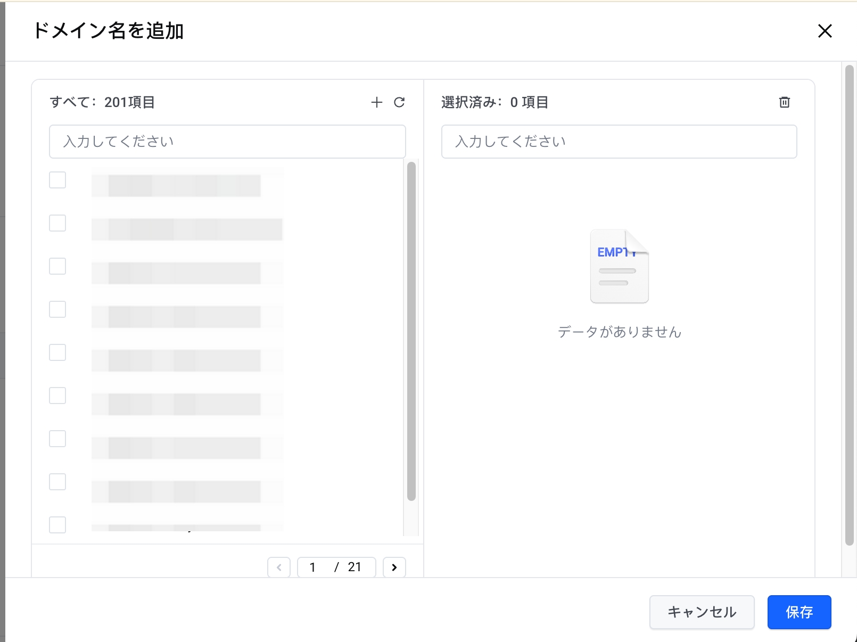This screenshot has width=857, height=642.
Task: Select the fourth domain checkbox
Action: pyautogui.click(x=57, y=309)
